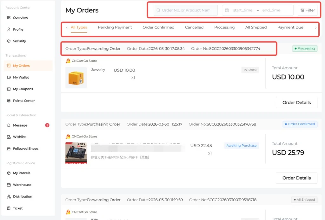This screenshot has width=325, height=220.
Task: Switch to Payment Due tab
Action: click(290, 27)
